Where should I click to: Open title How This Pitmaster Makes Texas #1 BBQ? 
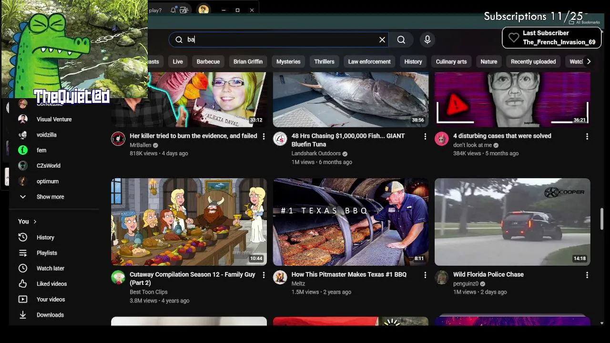pyautogui.click(x=349, y=274)
